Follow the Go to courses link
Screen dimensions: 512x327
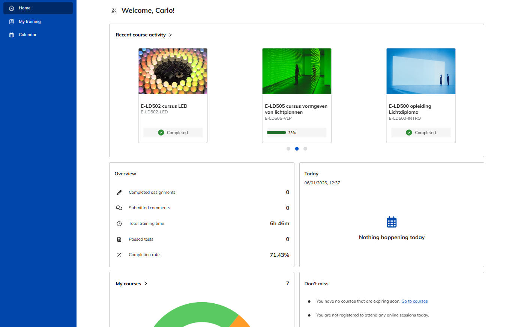point(414,301)
